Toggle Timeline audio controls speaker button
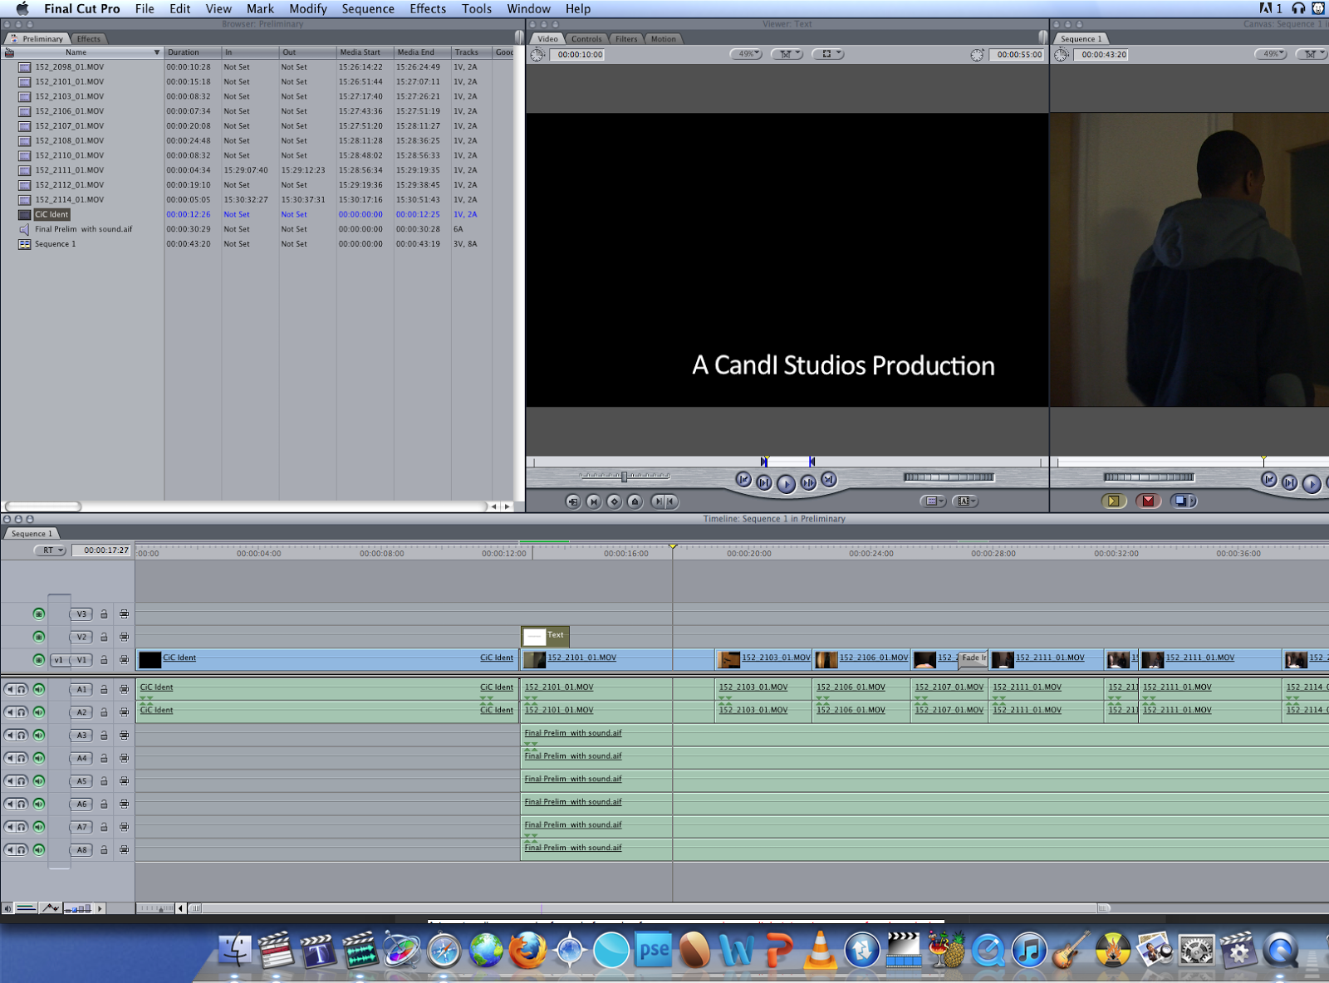 tap(7, 908)
